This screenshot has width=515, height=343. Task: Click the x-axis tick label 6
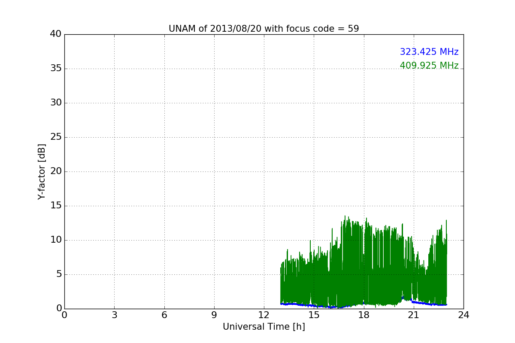pos(164,315)
